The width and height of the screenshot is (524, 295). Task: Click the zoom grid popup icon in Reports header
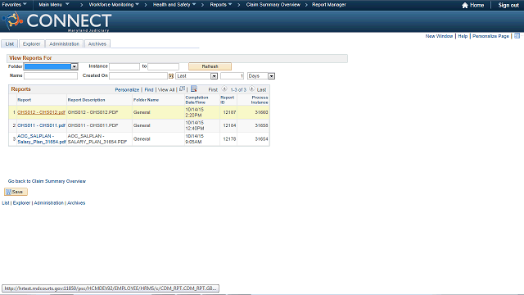182,89
